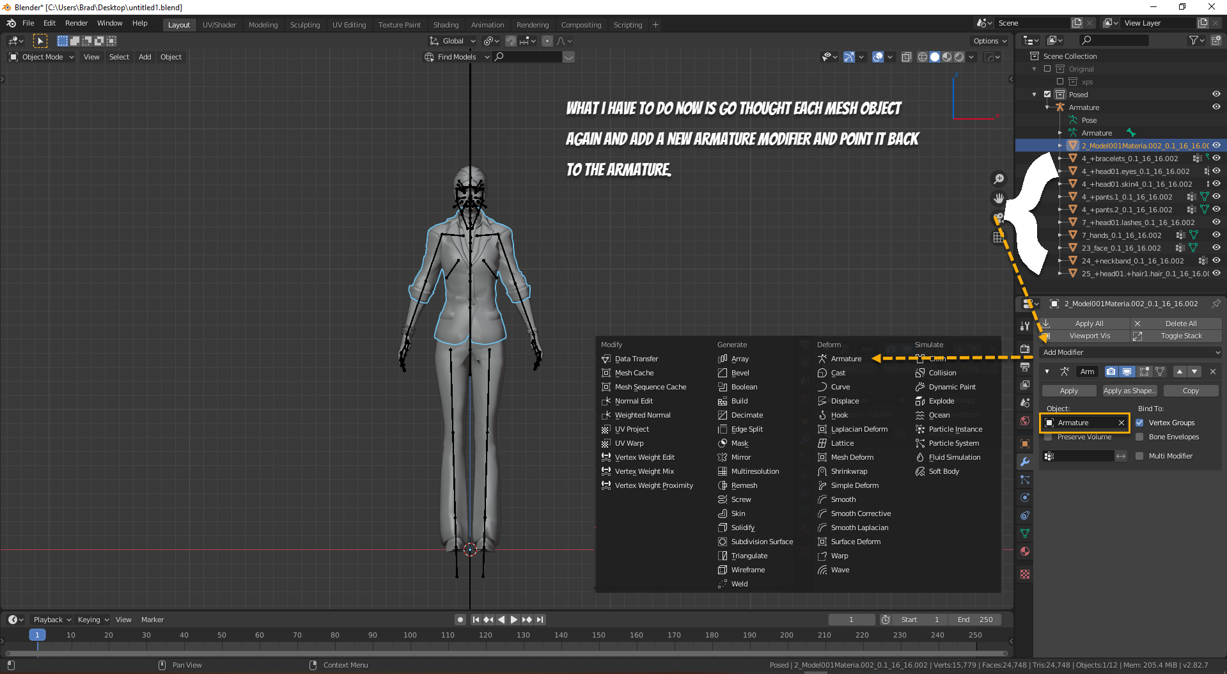Open the modifier wrench properties tab
Screen dimensions: 1227x674
click(1025, 462)
